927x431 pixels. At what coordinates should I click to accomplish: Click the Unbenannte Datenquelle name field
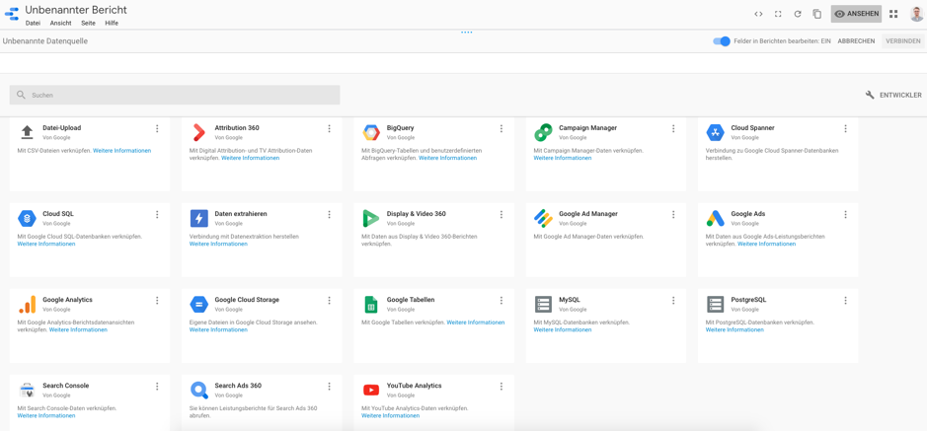[45, 41]
